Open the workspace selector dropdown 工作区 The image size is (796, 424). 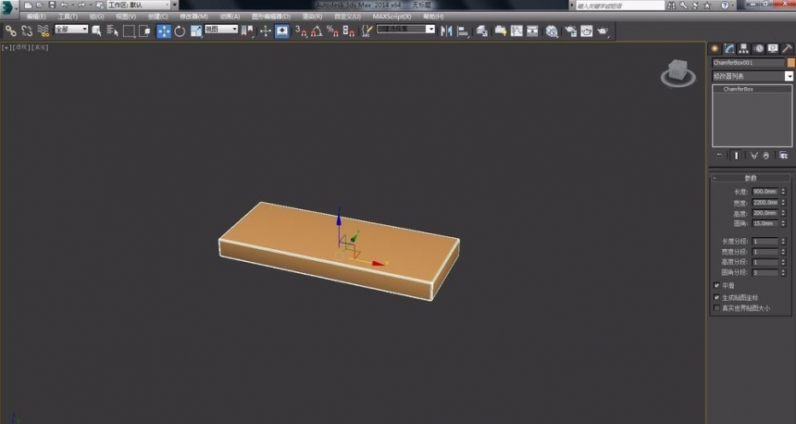(x=139, y=5)
